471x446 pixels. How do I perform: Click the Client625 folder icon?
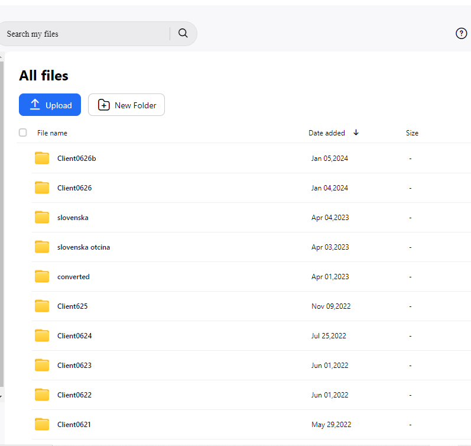click(42, 306)
